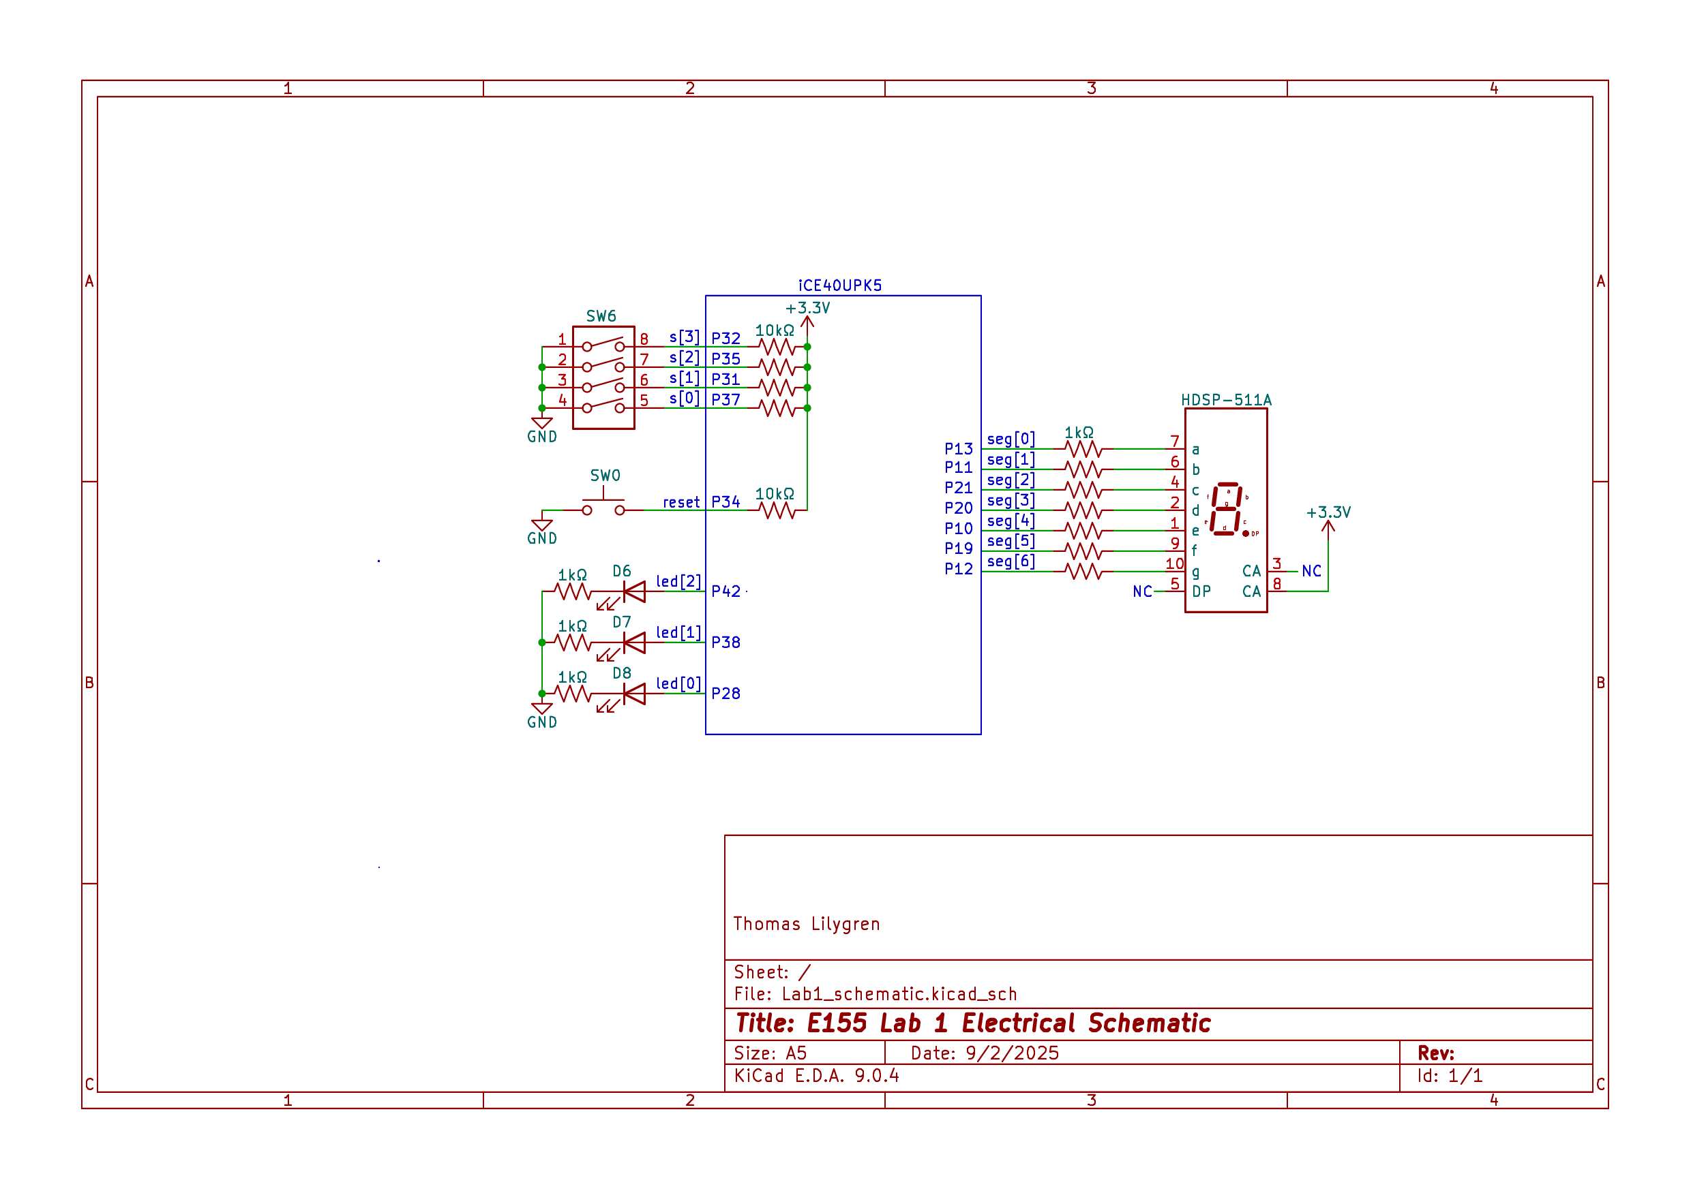Viewport: 1691px width, 1191px height.
Task: Select the D7 LED symbol
Action: coord(633,643)
